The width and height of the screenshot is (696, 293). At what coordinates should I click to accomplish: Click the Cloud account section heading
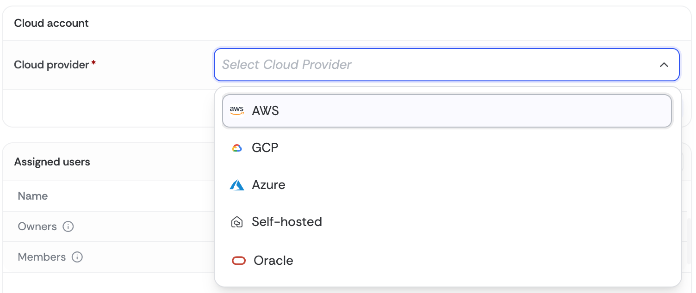click(x=51, y=23)
